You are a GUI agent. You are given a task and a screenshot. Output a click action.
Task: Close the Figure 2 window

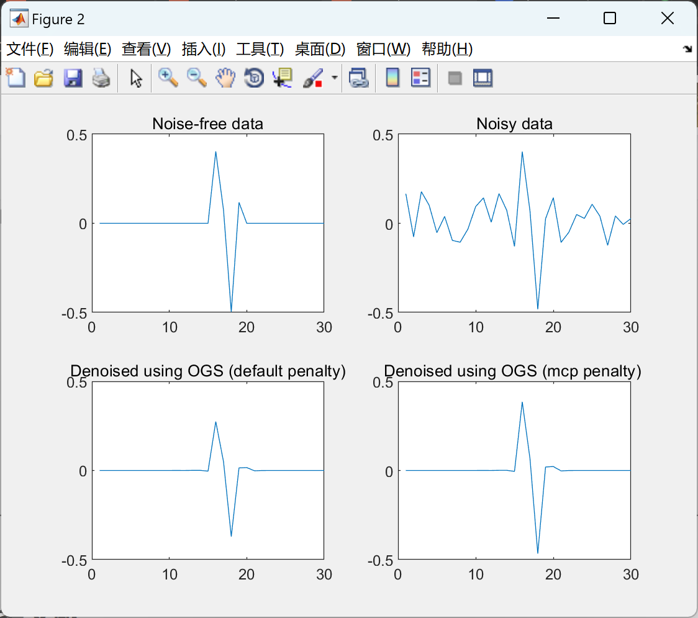668,18
